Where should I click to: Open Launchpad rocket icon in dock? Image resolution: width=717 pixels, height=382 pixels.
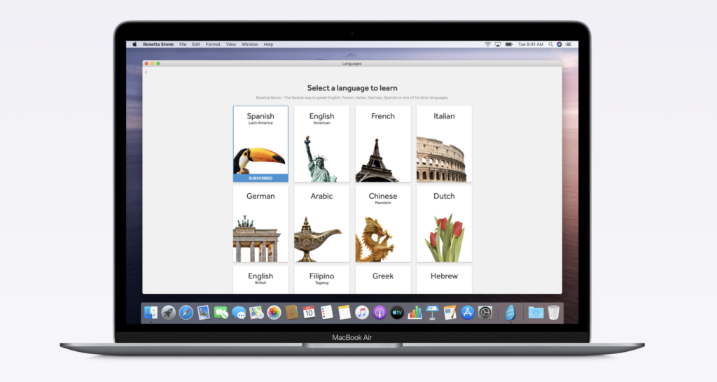click(168, 313)
